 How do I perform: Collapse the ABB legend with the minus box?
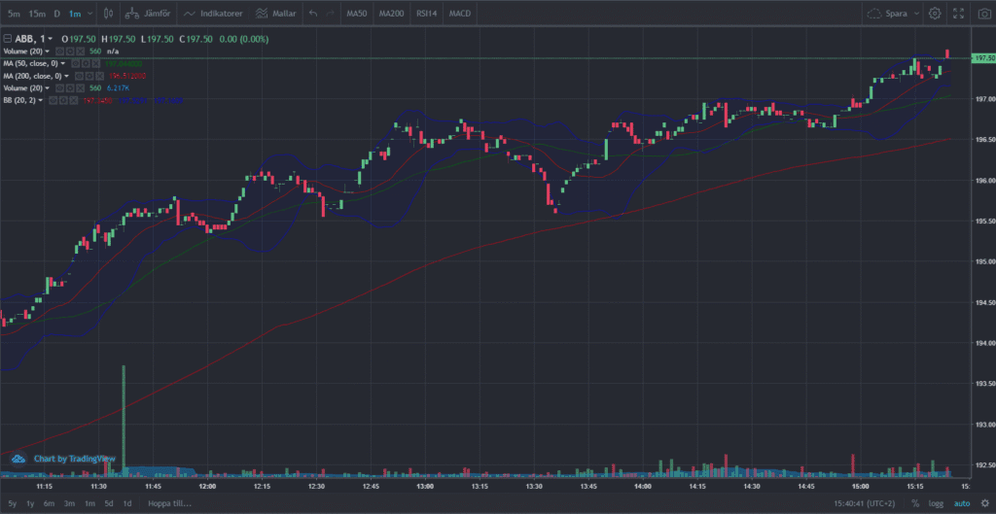(7, 38)
